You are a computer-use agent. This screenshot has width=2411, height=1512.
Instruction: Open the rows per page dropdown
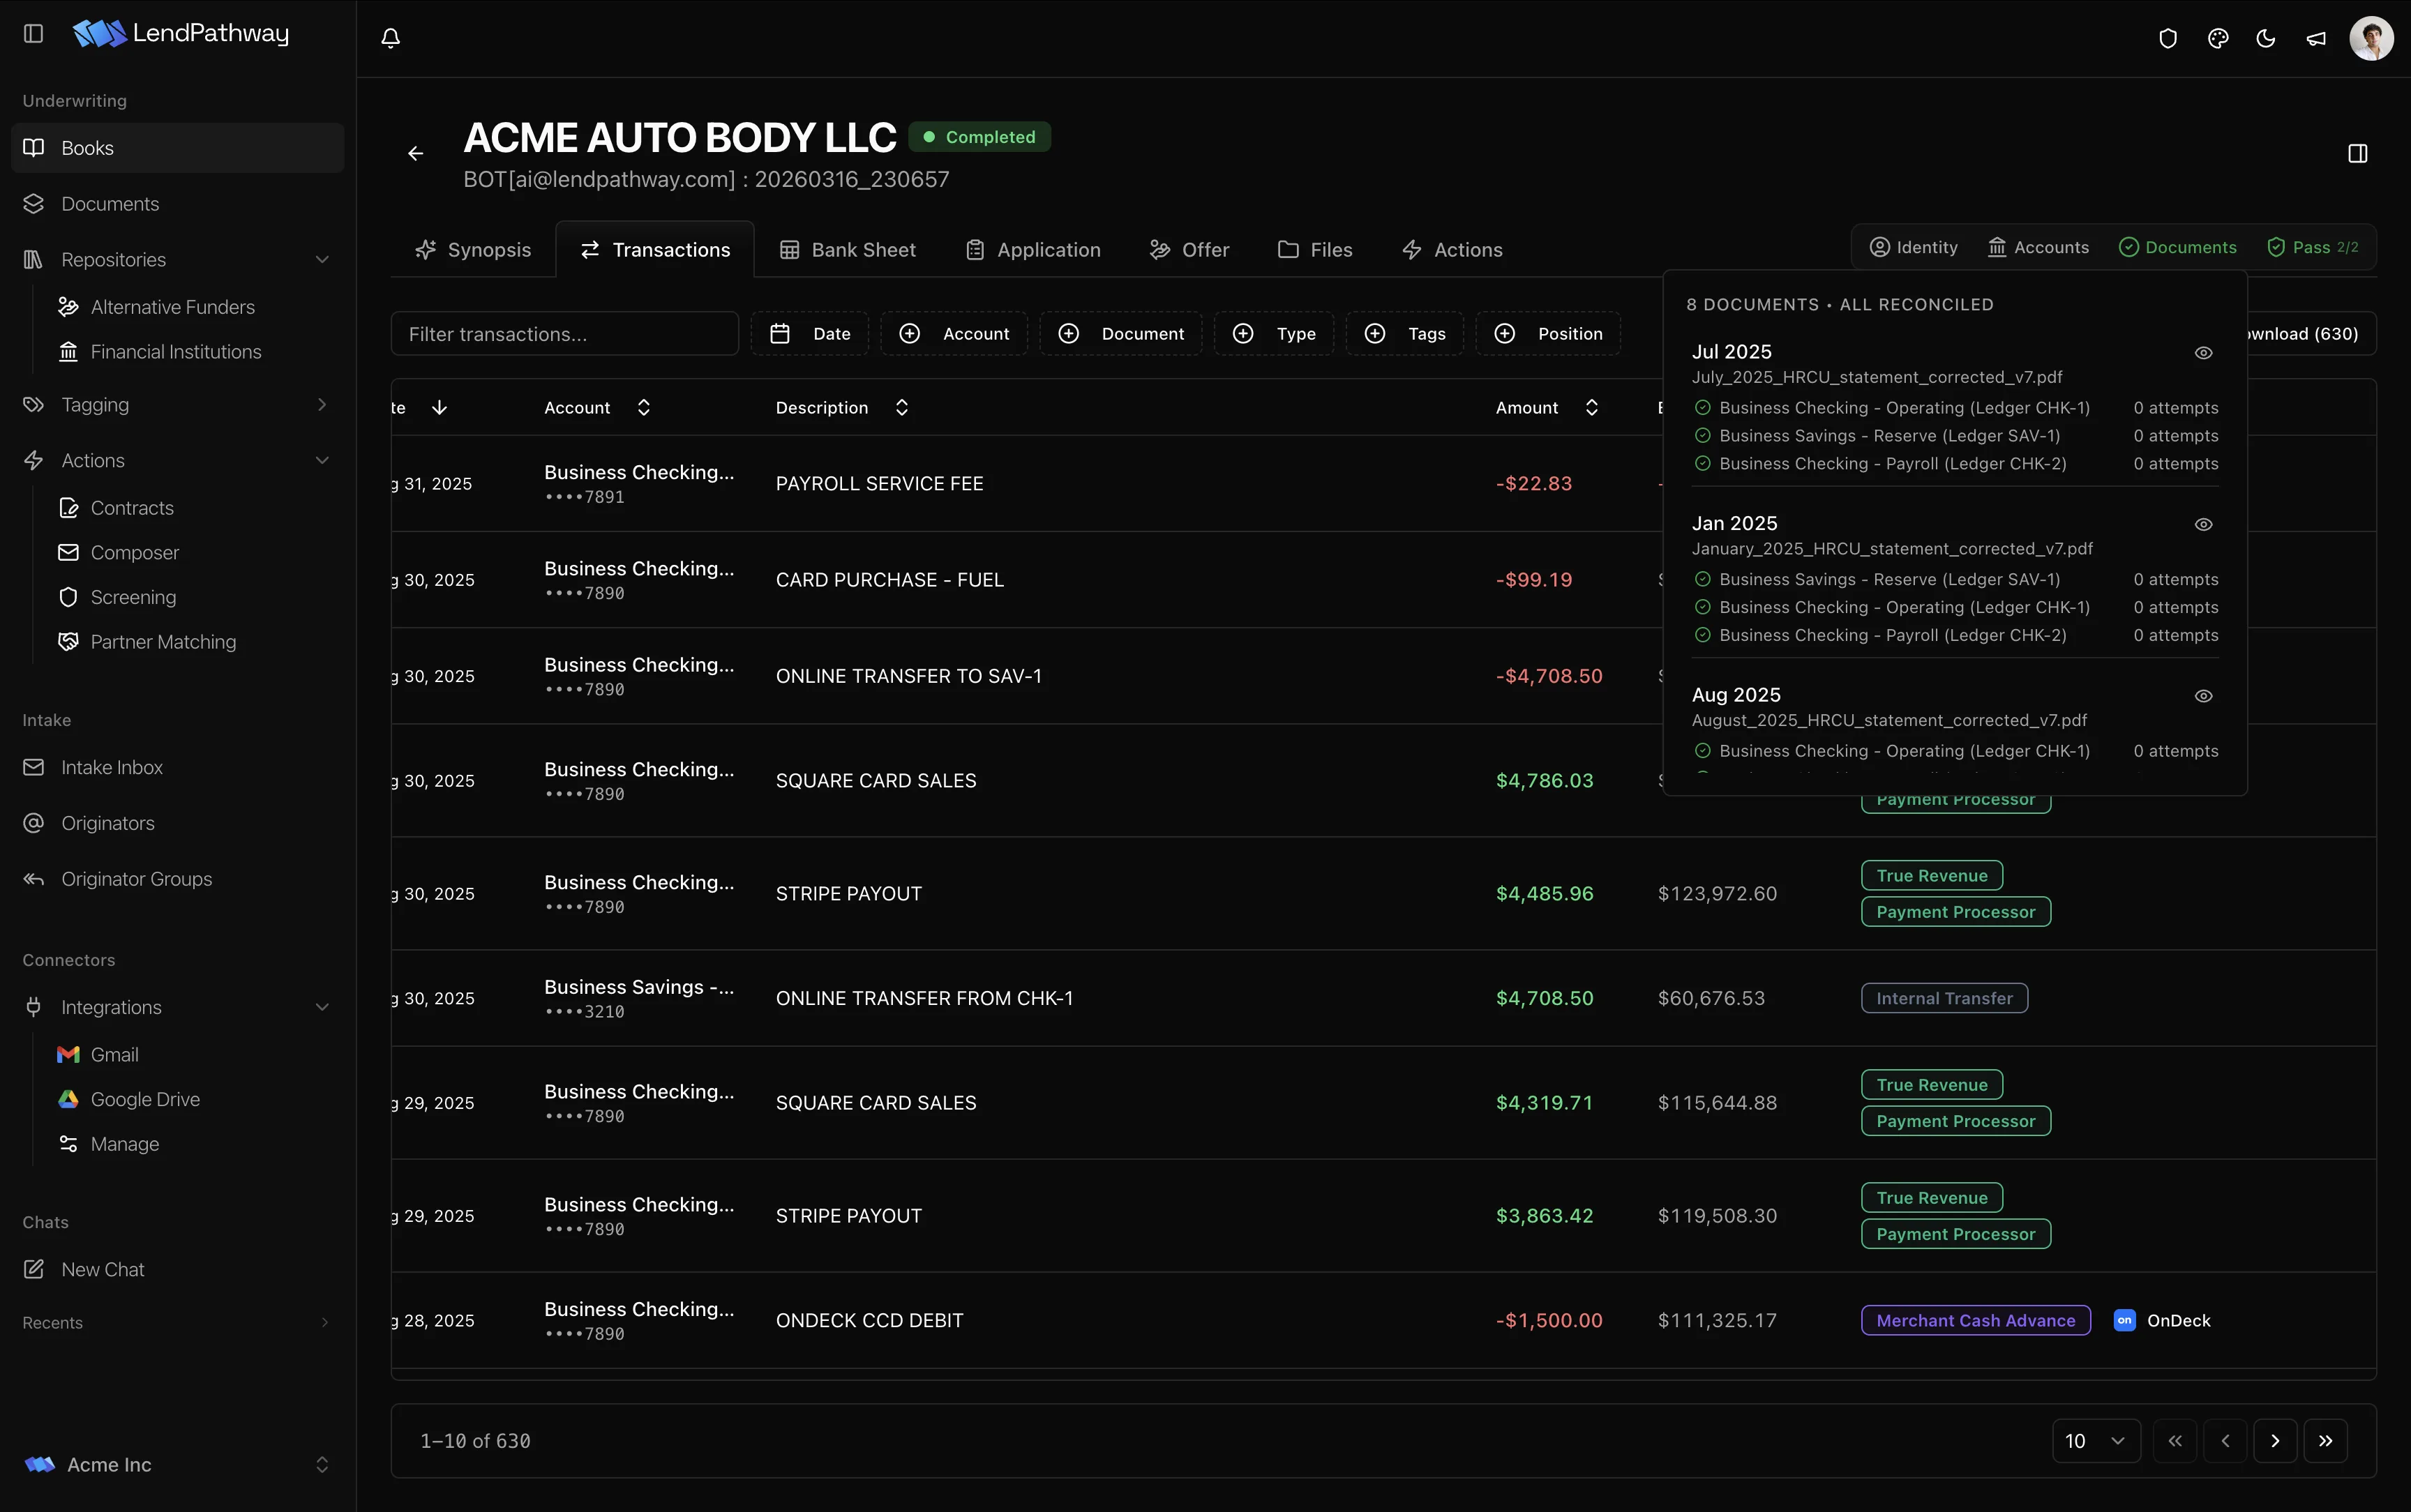coord(2095,1440)
